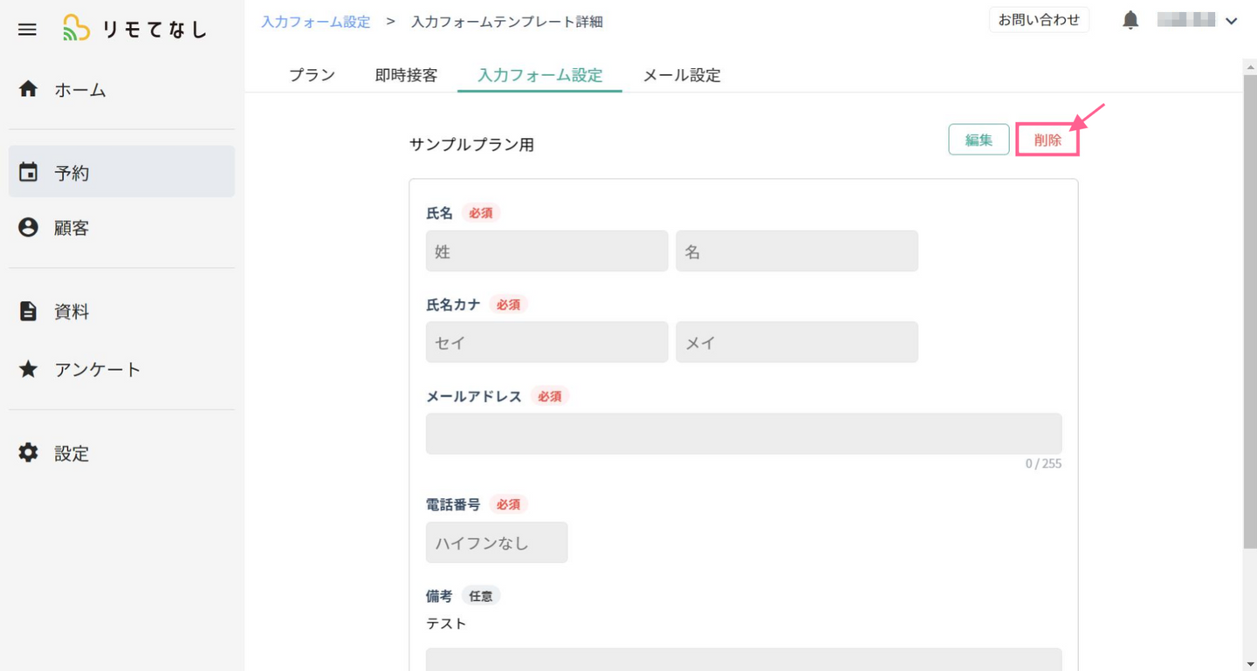The height and width of the screenshot is (671, 1257).
Task: Click the 削除 button
Action: pos(1047,140)
